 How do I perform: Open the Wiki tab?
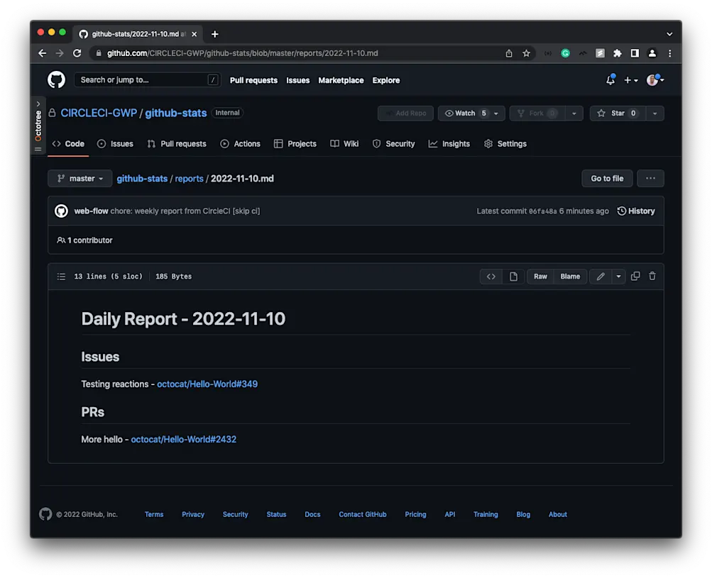(345, 144)
